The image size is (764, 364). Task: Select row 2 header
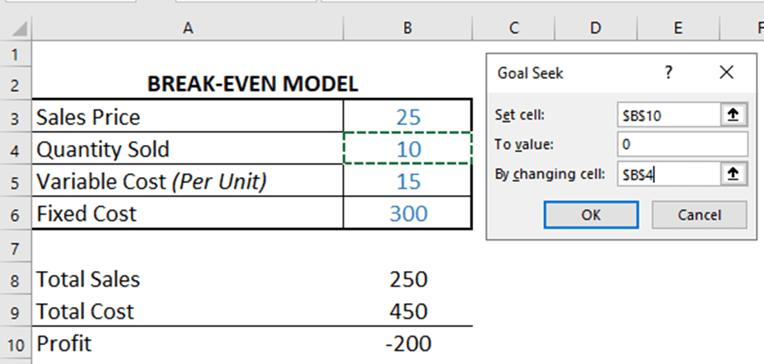tap(15, 84)
